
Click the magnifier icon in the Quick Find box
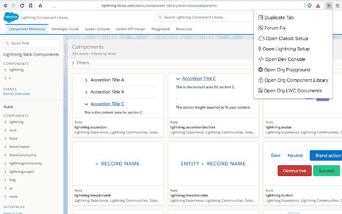(7, 43)
